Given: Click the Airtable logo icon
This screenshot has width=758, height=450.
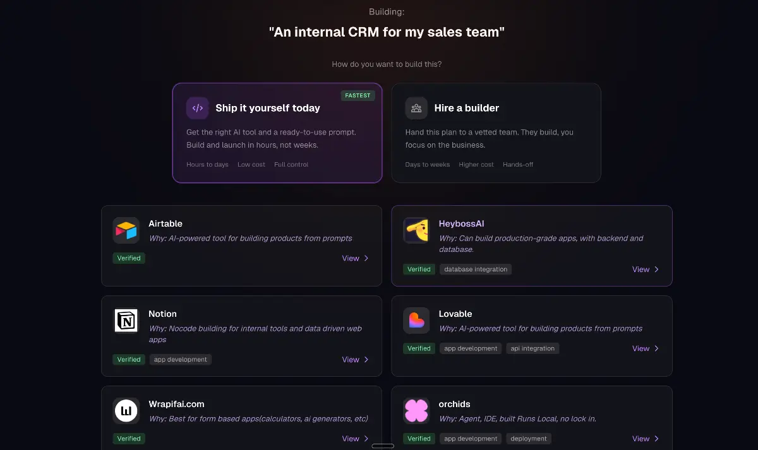Looking at the screenshot, I should click(126, 230).
